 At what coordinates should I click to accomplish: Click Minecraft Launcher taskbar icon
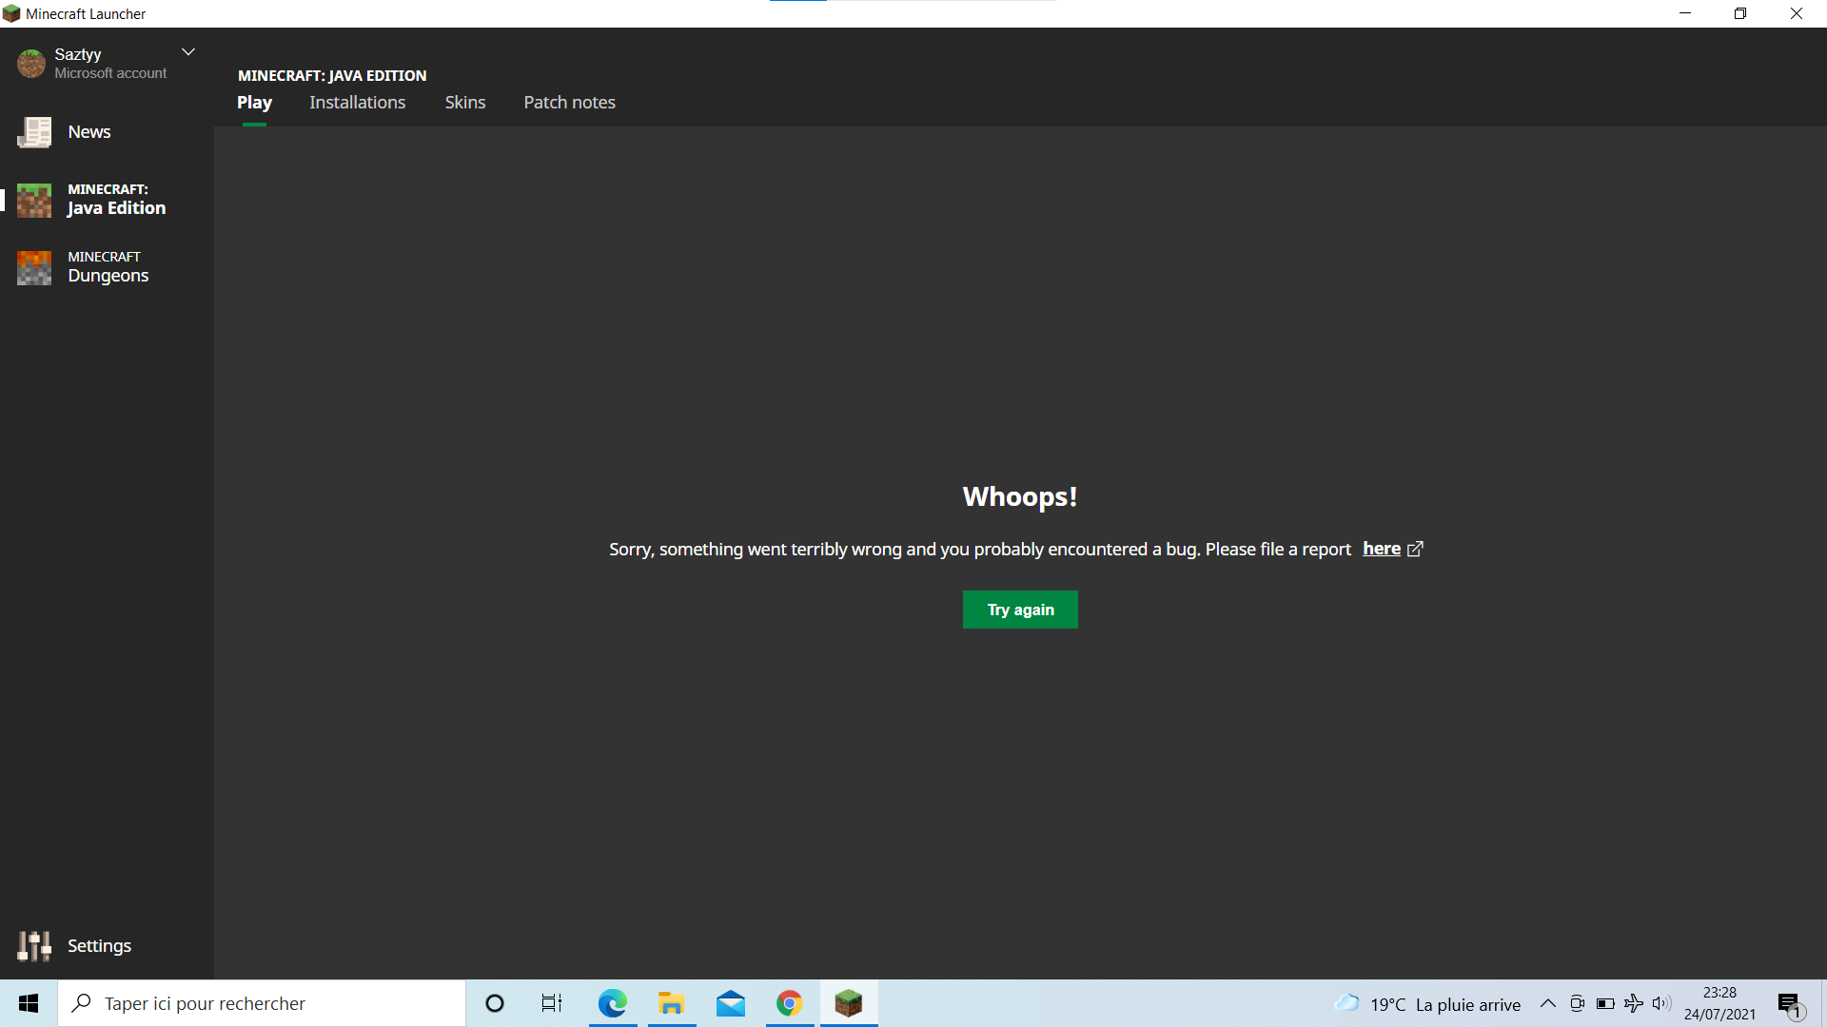(848, 1003)
